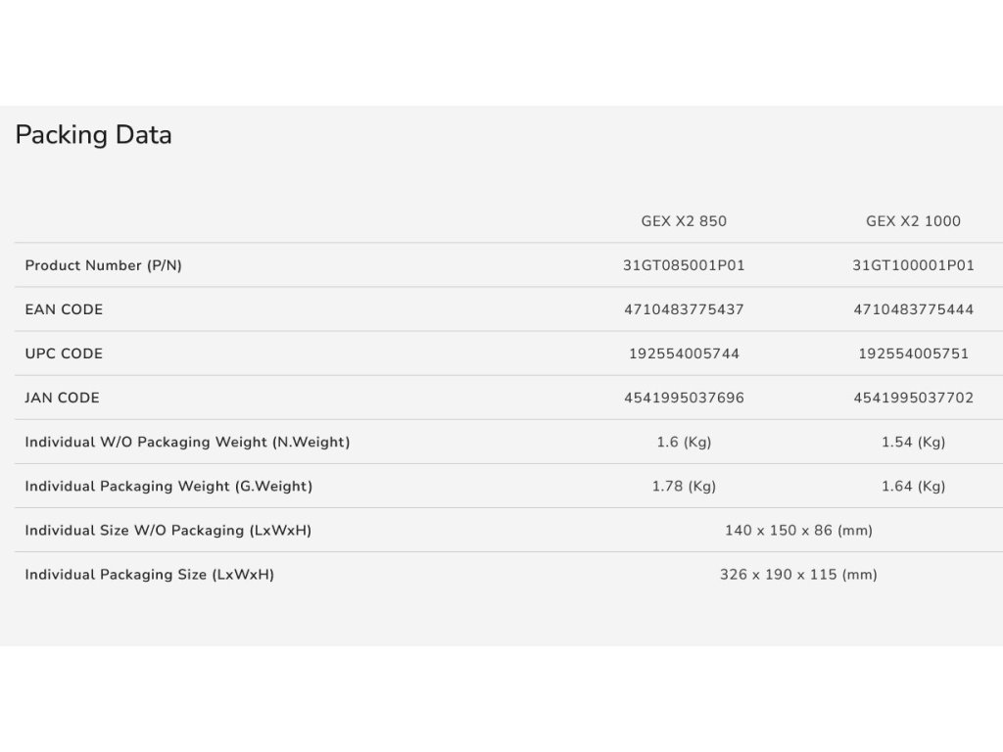The height and width of the screenshot is (752, 1003).
Task: Select the GEX X2 1000 column header
Action: point(913,221)
